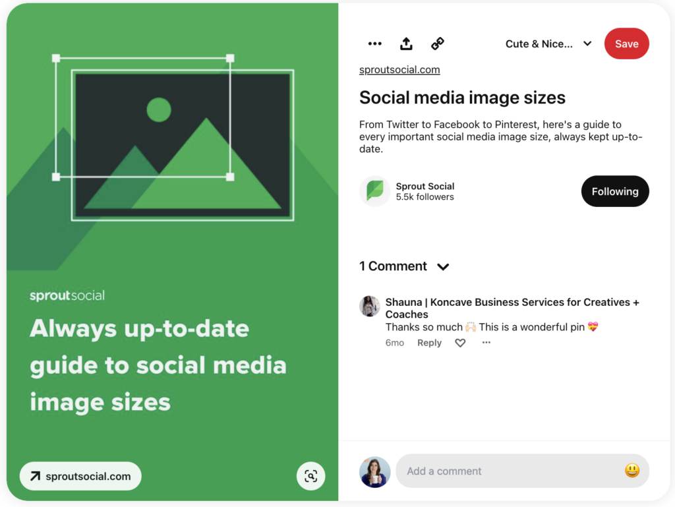The height and width of the screenshot is (507, 675).
Task: Open the green pin image
Action: (172, 252)
